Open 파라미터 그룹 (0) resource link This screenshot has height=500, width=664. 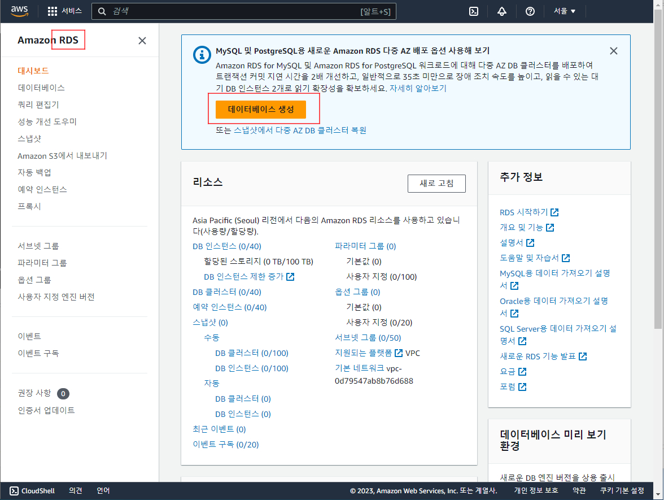365,246
